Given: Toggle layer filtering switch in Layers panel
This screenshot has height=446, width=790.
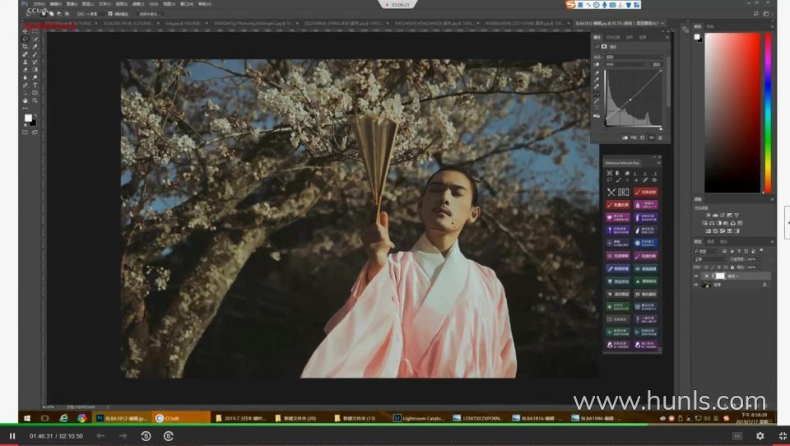Looking at the screenshot, I should point(761,250).
